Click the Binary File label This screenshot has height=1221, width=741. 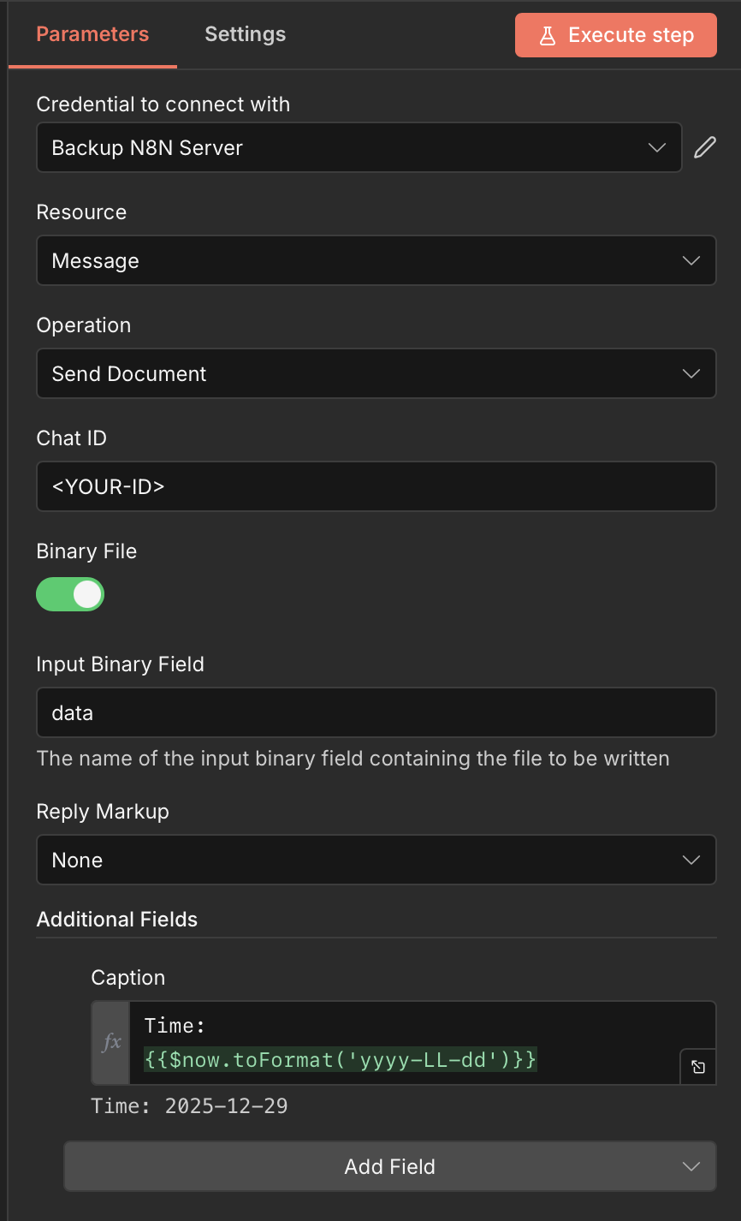point(86,551)
